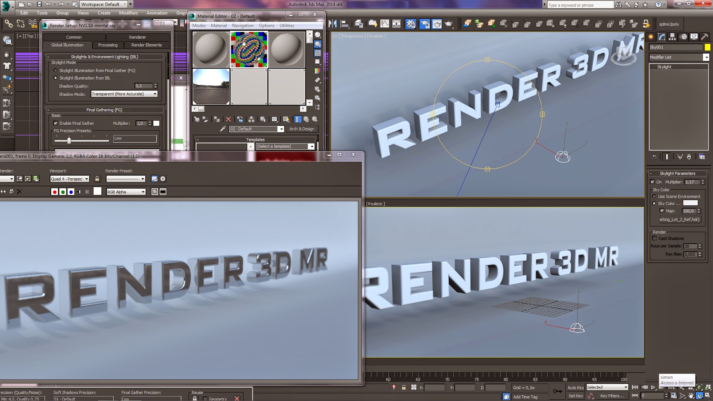The height and width of the screenshot is (401, 713).
Task: Enable the Cast Shadows checkbox
Action: pos(655,238)
